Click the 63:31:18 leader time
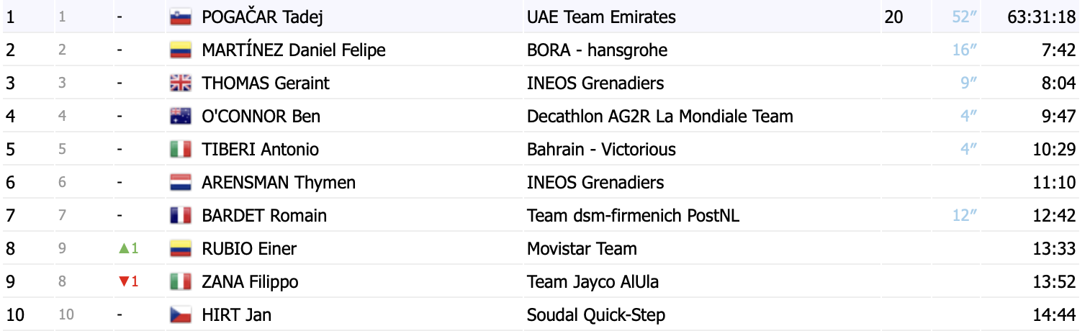Viewport: 1090px width, 331px height. click(1042, 17)
